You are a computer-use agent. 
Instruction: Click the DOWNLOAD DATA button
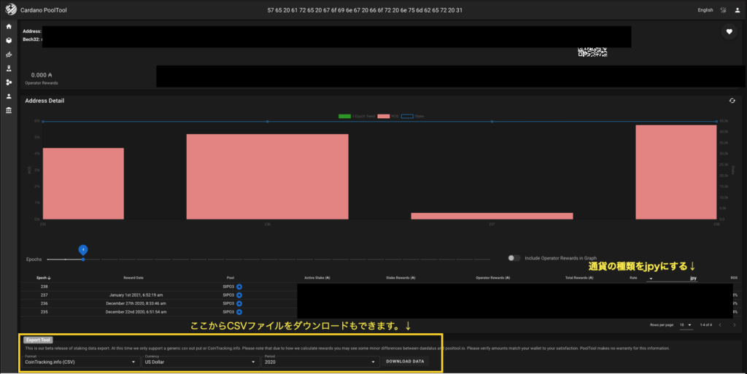[x=405, y=361]
